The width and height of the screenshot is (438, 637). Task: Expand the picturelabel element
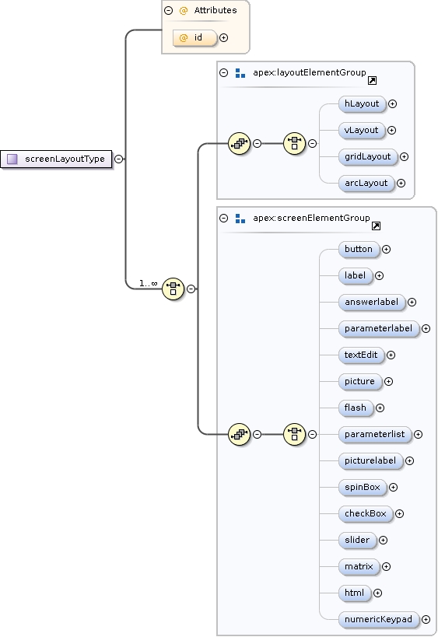(409, 461)
